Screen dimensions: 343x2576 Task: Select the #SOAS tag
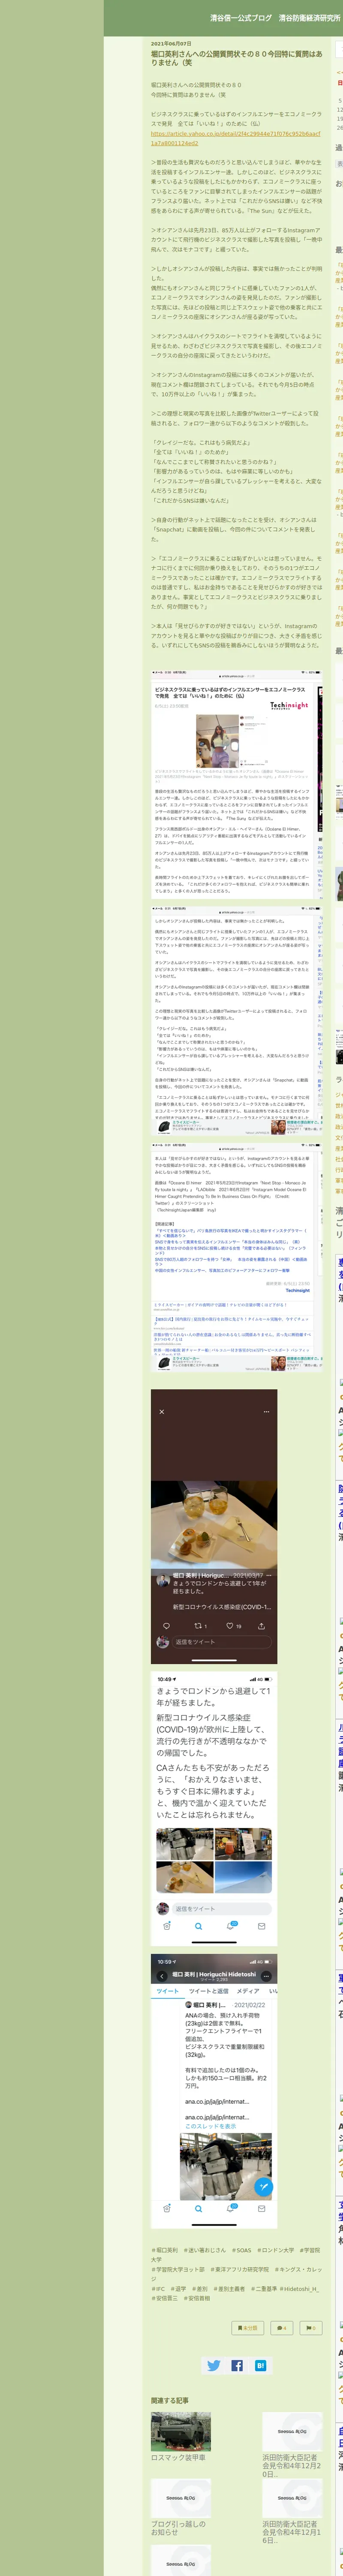[241, 2250]
